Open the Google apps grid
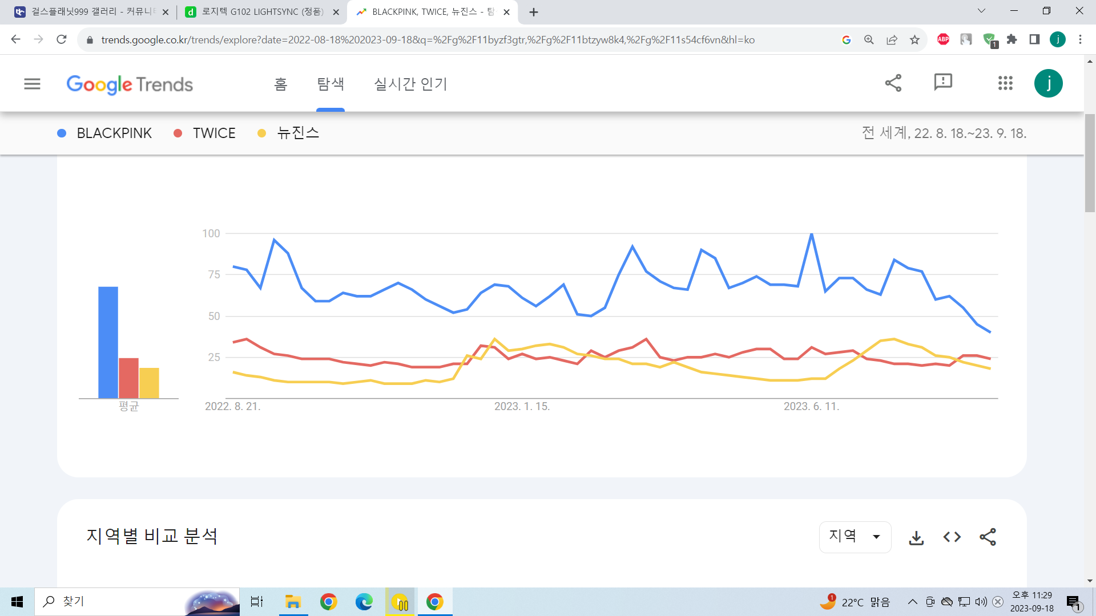Image resolution: width=1096 pixels, height=616 pixels. 1005,83
